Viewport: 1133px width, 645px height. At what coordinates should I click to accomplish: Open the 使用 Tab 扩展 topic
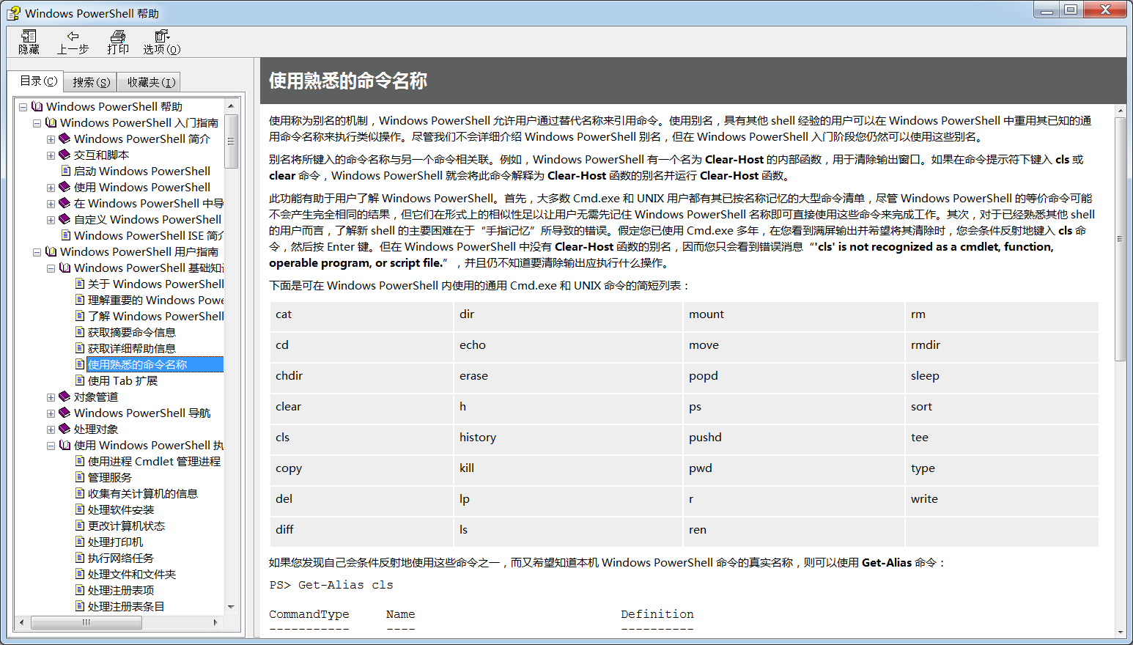[122, 381]
